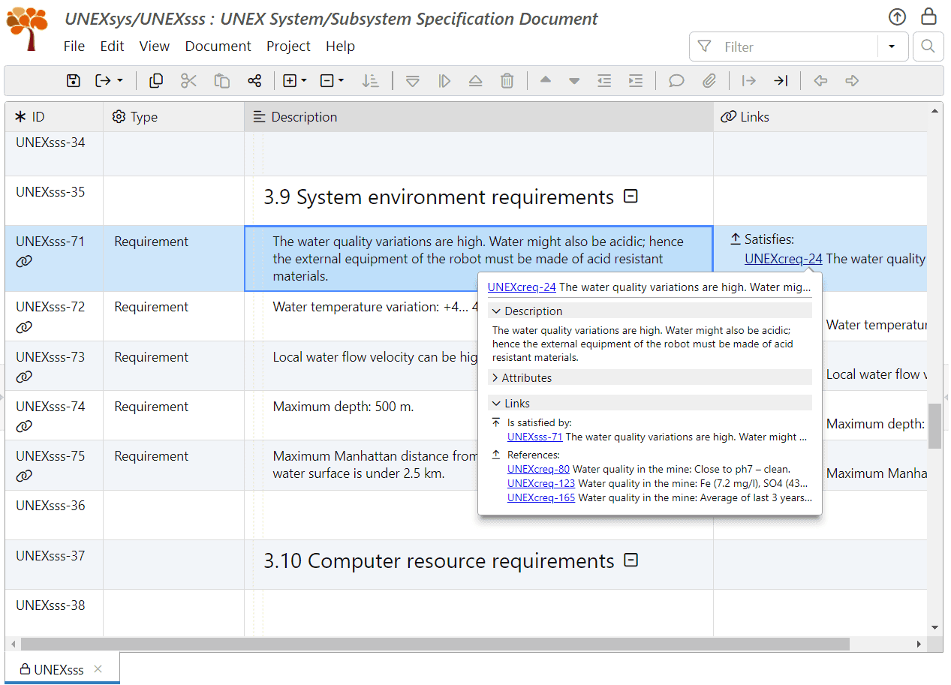This screenshot has height=685, width=951.
Task: Click the indent icon in the toolbar
Action: coord(636,81)
